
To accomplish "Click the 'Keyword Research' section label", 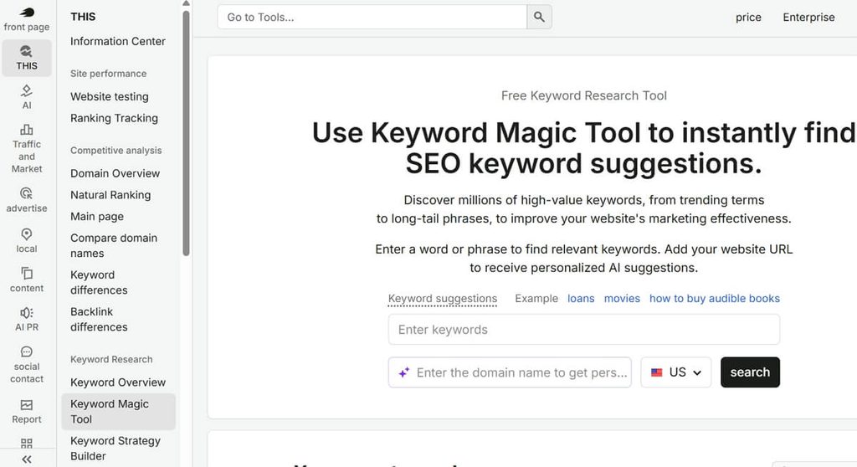I will [111, 359].
